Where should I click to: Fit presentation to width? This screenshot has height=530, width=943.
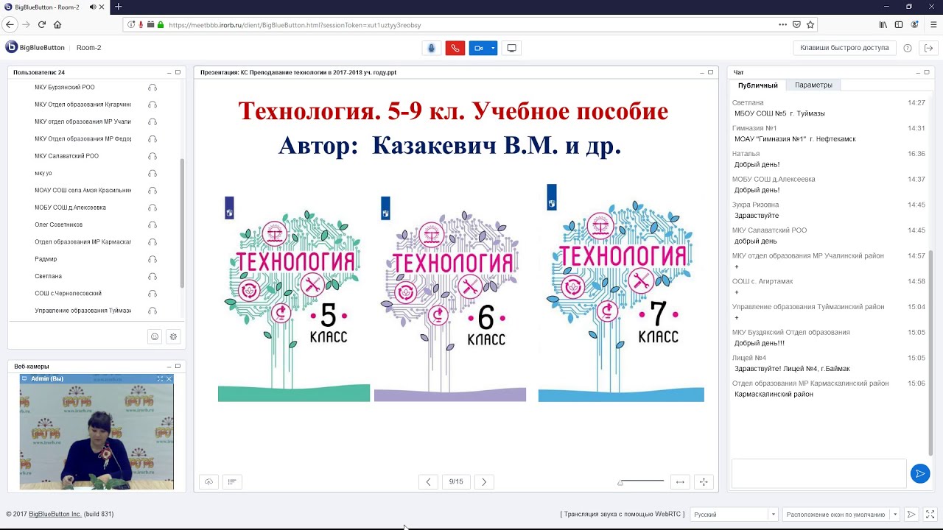pyautogui.click(x=680, y=481)
